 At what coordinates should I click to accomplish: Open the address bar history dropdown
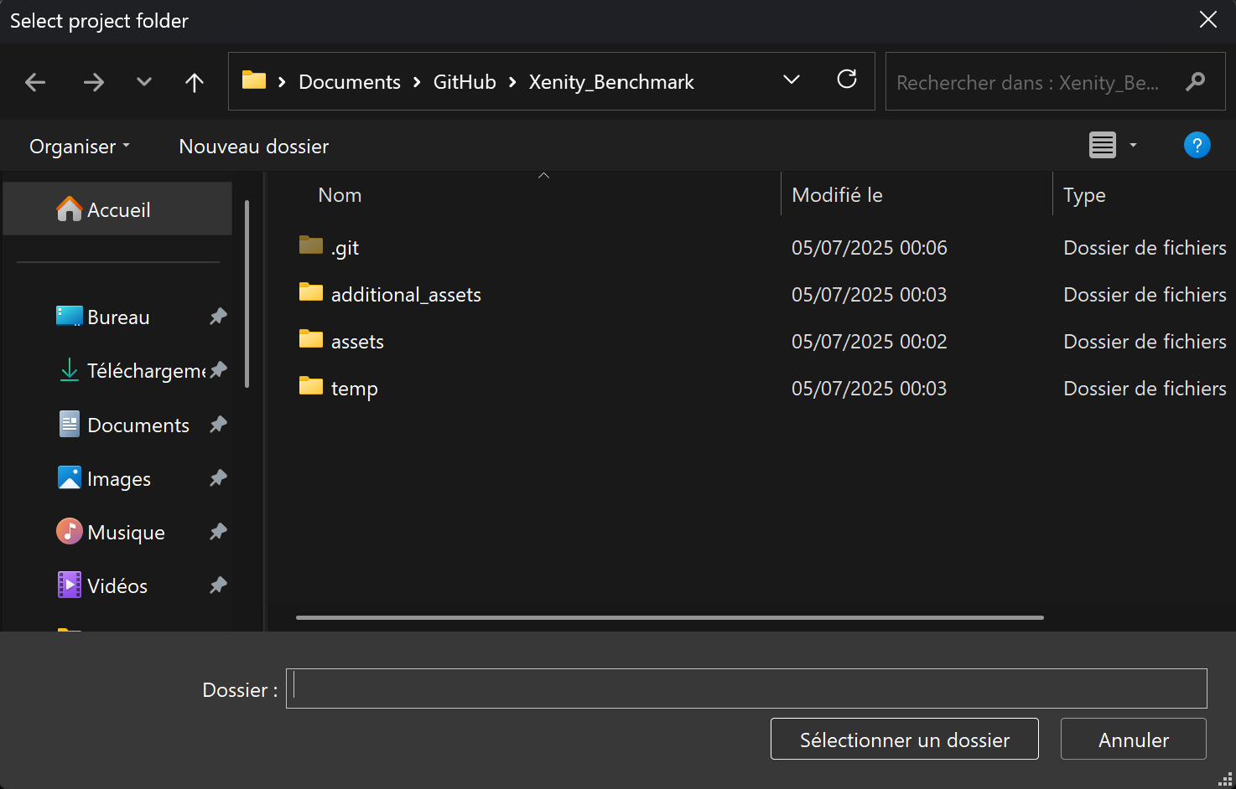[x=792, y=80]
